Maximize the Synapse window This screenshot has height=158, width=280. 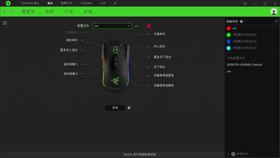click(265, 3)
